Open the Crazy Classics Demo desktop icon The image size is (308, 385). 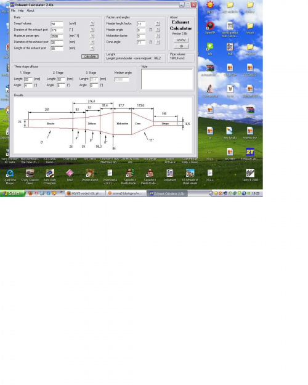[x=30, y=177]
